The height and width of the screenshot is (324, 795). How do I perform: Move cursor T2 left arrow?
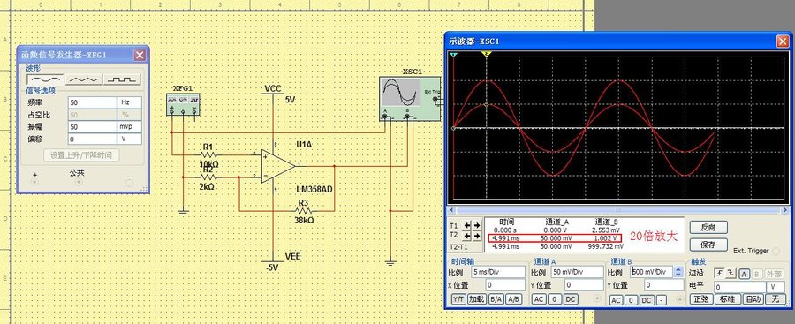click(467, 237)
